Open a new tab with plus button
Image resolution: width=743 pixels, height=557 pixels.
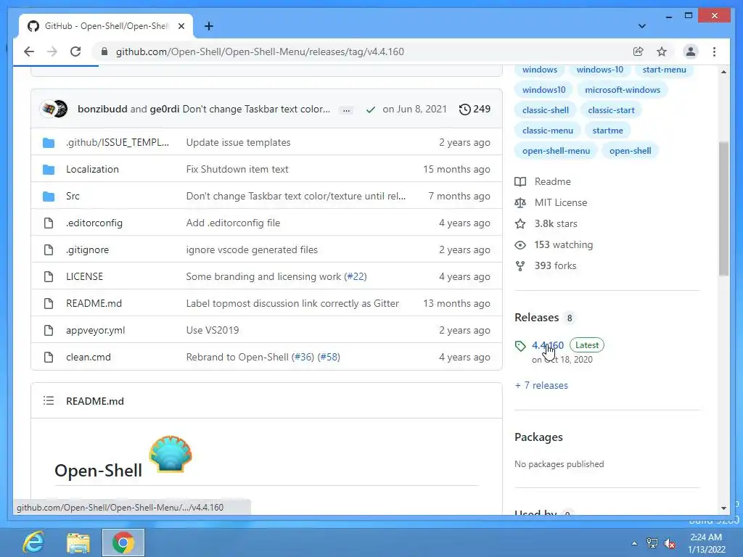[208, 26]
